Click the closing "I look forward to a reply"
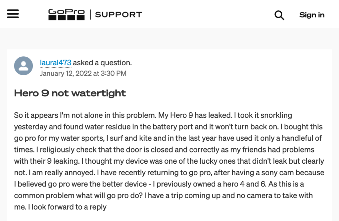 [x=67, y=207]
